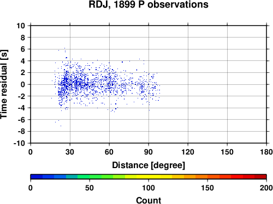Click the y-axis tick label 10
273x204 pixels.
(21, 26)
